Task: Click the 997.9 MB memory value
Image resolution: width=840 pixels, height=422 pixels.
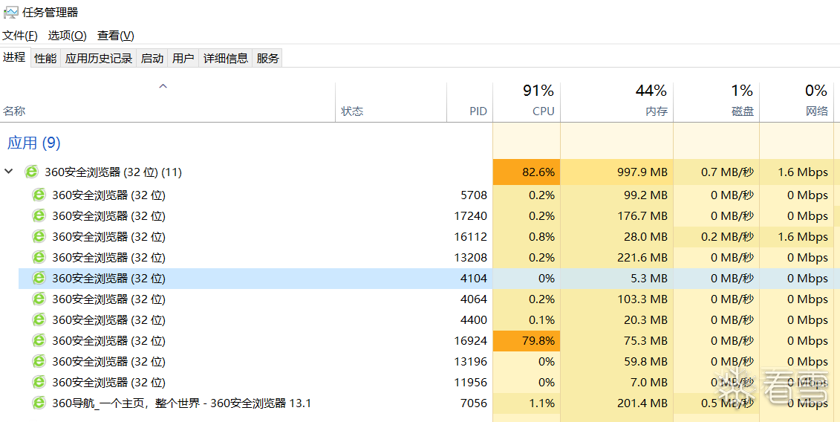Action: coord(641,172)
